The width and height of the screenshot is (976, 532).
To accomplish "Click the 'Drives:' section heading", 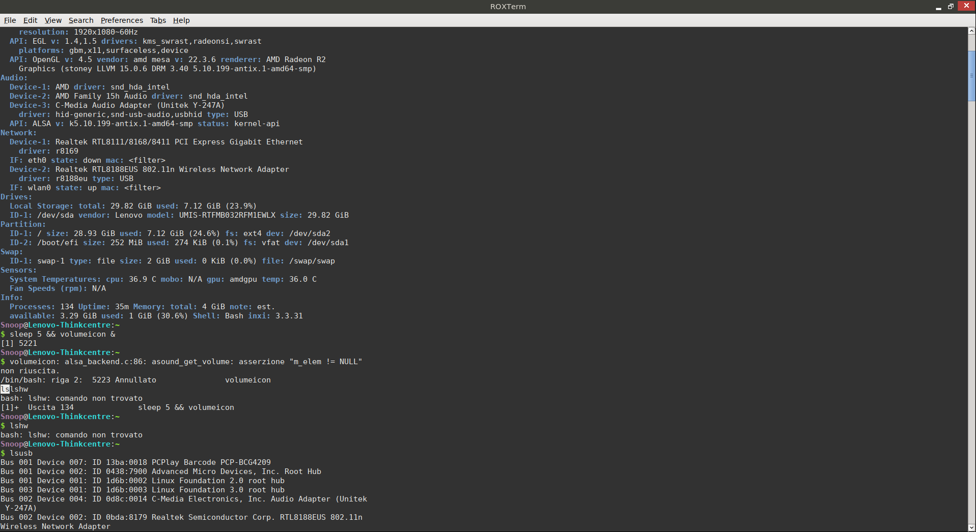I will pos(16,197).
